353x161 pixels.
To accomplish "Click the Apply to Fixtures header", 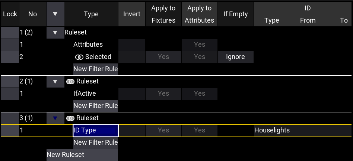I will [163, 14].
